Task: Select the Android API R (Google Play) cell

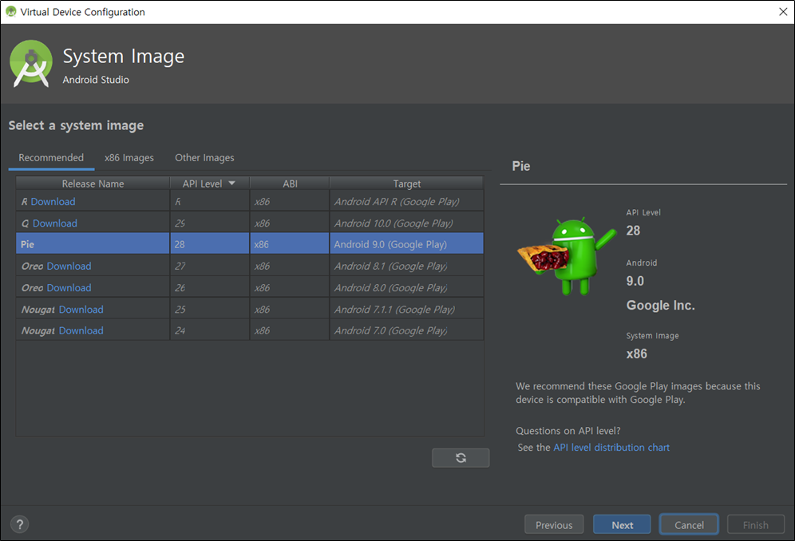Action: point(406,201)
